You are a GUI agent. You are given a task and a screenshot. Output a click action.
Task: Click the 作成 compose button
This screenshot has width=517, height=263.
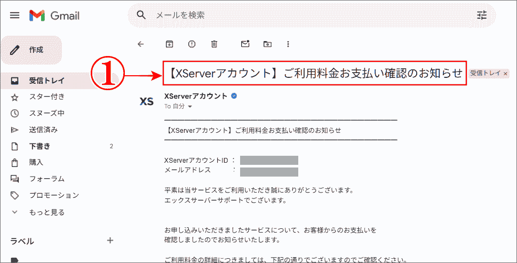tap(31, 50)
